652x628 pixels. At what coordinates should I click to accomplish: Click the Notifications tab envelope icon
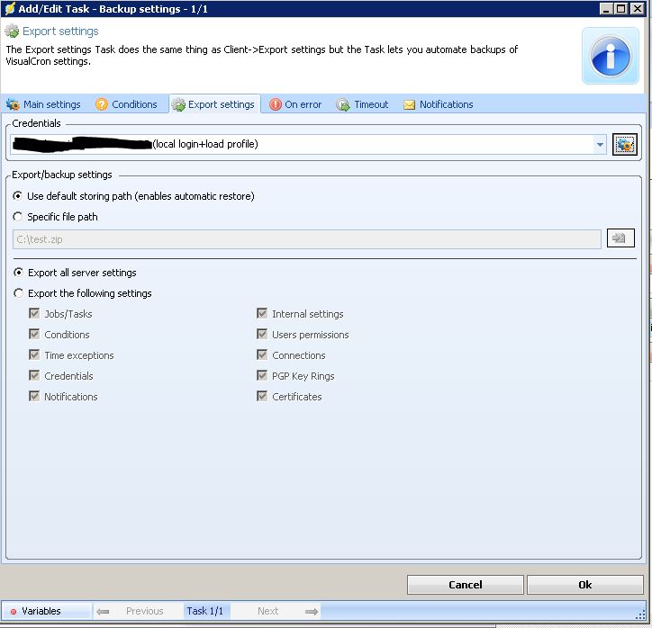click(x=410, y=105)
